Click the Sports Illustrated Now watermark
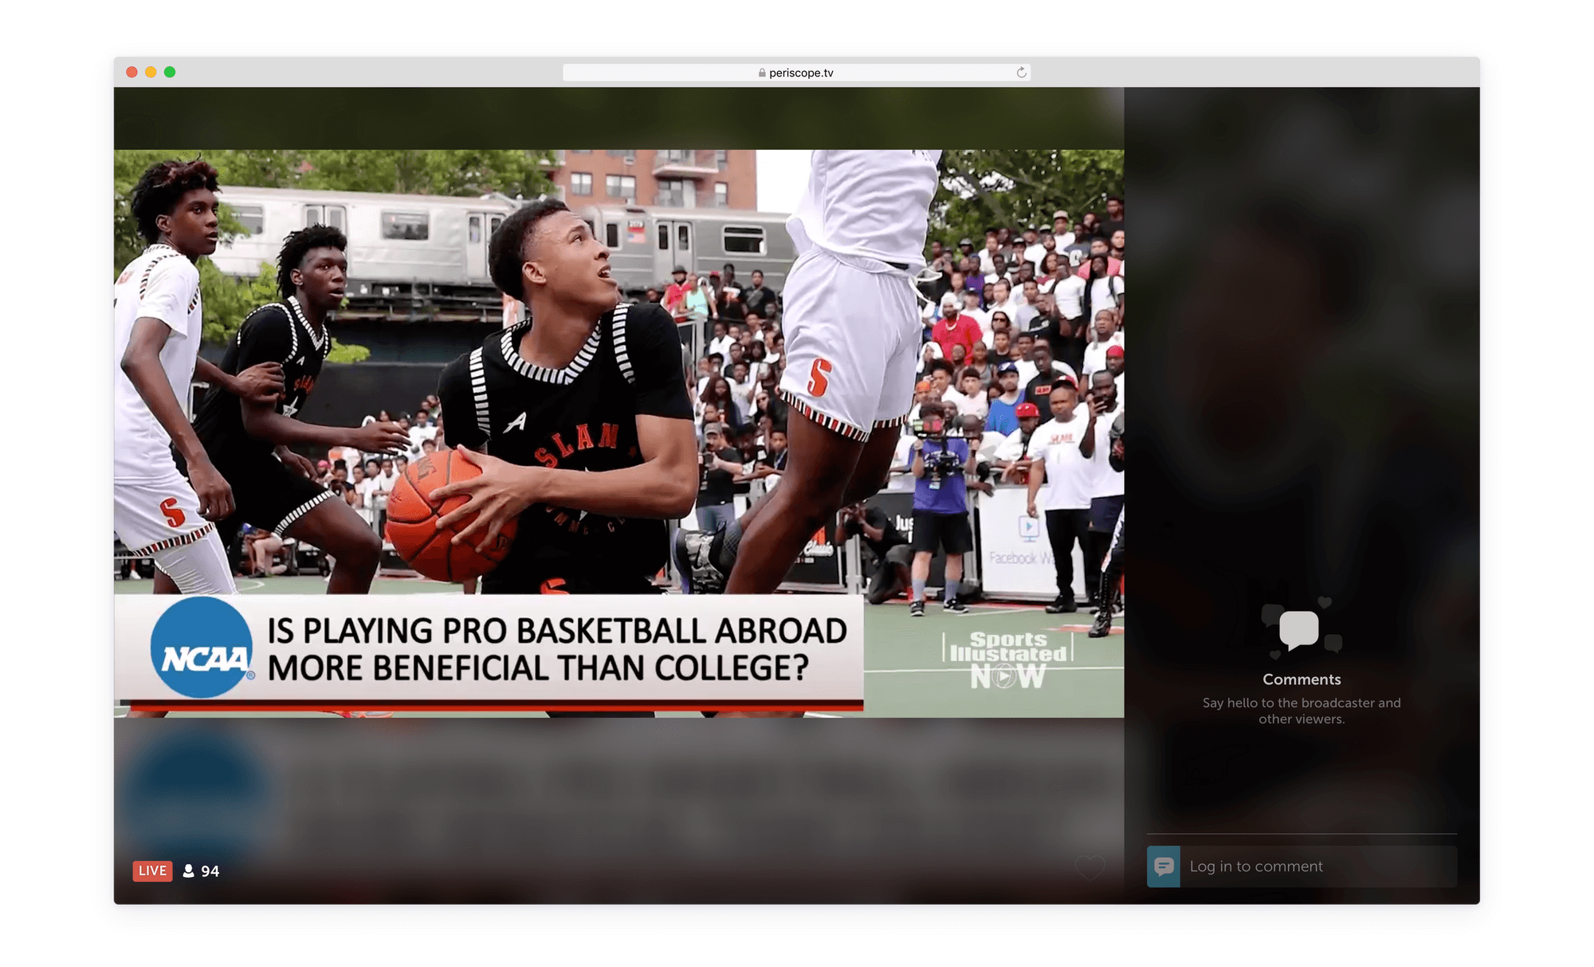This screenshot has width=1594, height=967. click(x=1007, y=660)
